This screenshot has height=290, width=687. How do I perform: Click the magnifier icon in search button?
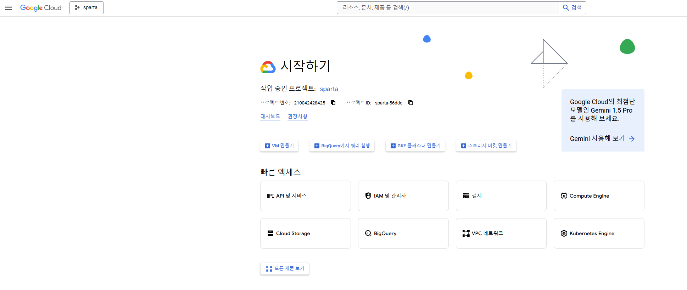[566, 8]
